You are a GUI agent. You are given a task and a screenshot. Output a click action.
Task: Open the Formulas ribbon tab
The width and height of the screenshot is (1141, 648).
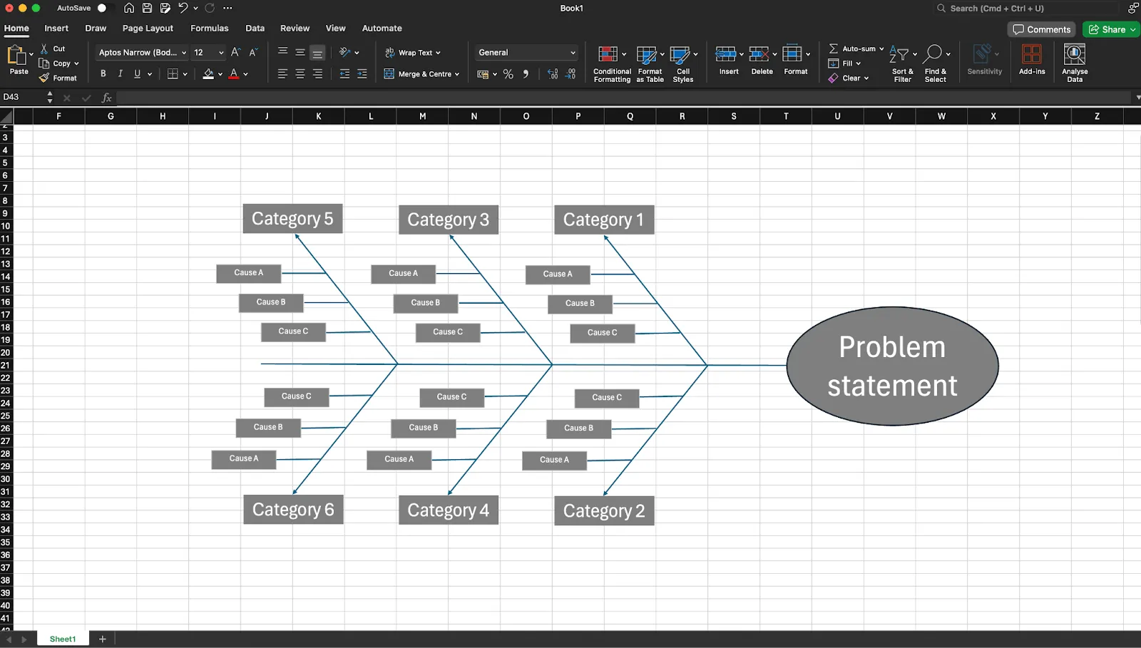pyautogui.click(x=210, y=29)
